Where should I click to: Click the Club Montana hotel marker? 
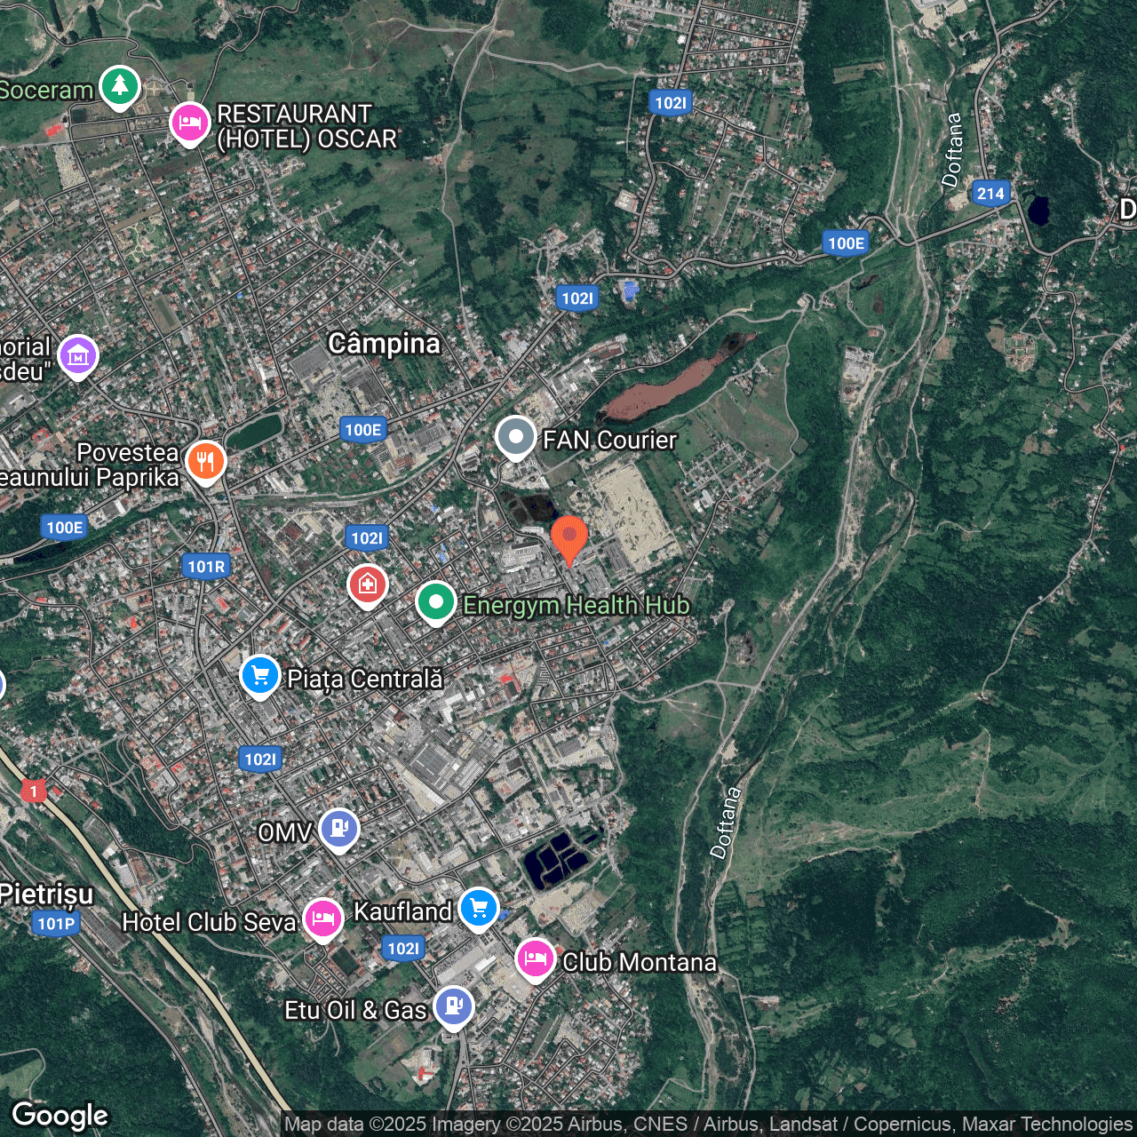point(536,959)
